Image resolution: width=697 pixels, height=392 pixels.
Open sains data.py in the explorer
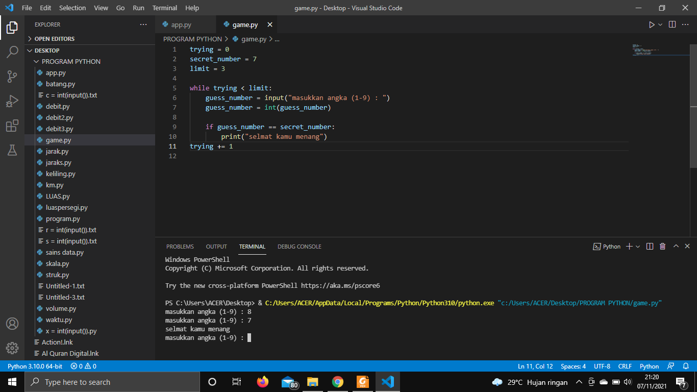click(90, 253)
